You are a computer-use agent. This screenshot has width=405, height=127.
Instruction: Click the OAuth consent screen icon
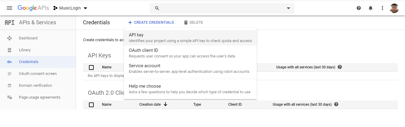click(x=9, y=74)
